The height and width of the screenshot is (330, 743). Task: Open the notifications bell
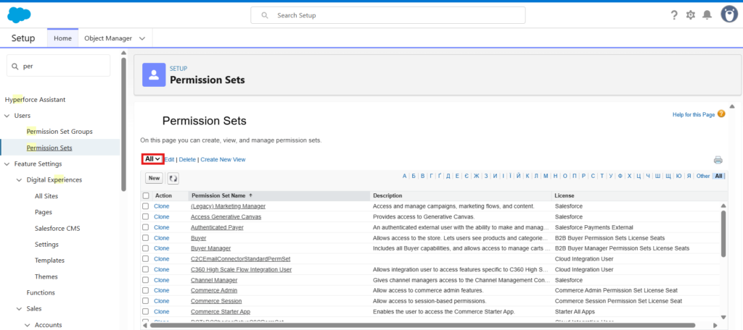pyautogui.click(x=707, y=15)
